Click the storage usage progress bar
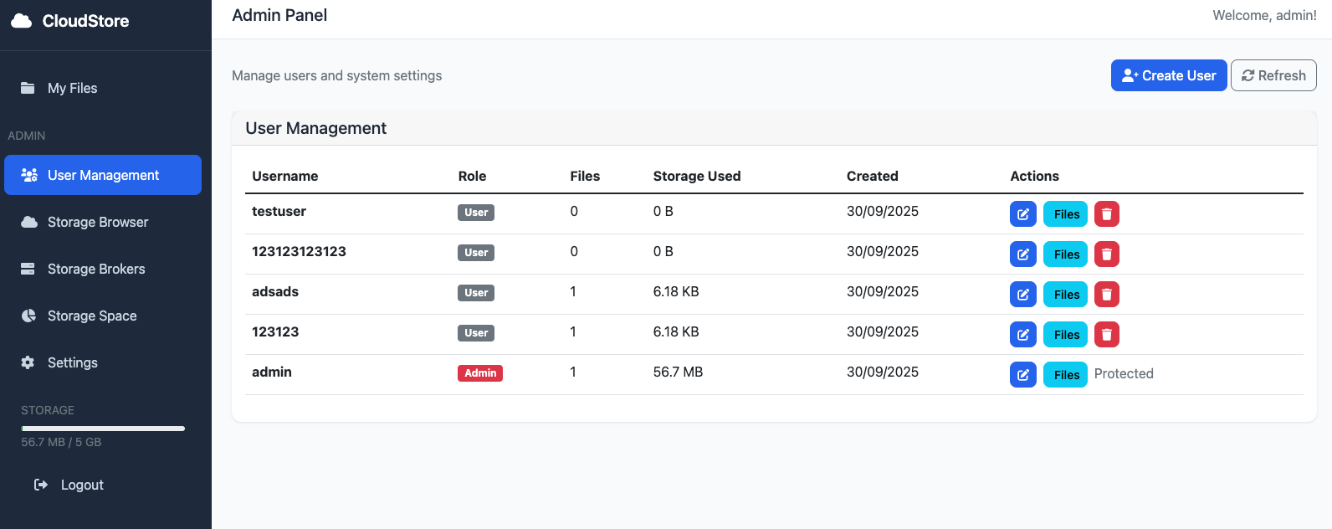 103,429
